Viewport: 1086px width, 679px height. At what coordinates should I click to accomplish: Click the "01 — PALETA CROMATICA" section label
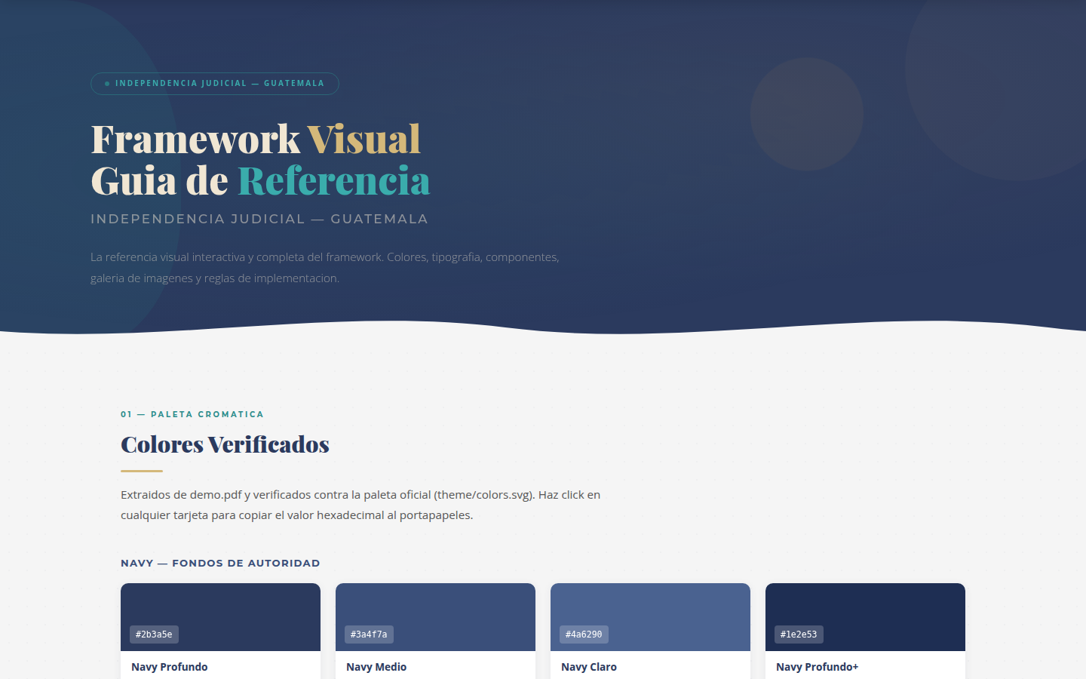coord(192,414)
